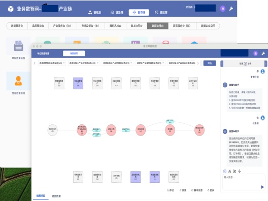The width and height of the screenshot is (268, 201).
Task: Switch to the 数智营销台 tab
Action: (x=17, y=26)
